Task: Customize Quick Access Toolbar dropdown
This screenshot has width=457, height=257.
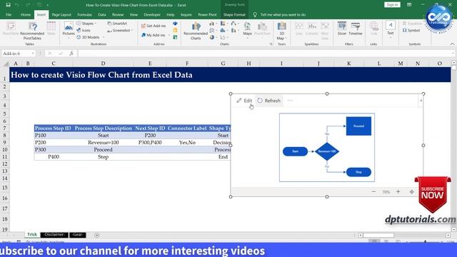Action: (48, 5)
